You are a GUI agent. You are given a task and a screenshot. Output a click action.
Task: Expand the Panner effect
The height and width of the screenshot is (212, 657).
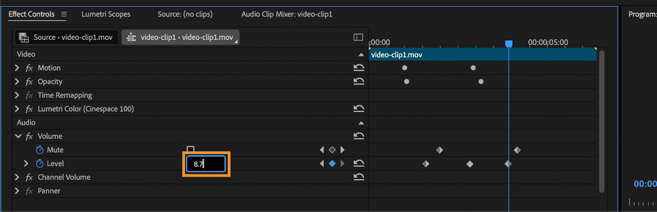[17, 191]
